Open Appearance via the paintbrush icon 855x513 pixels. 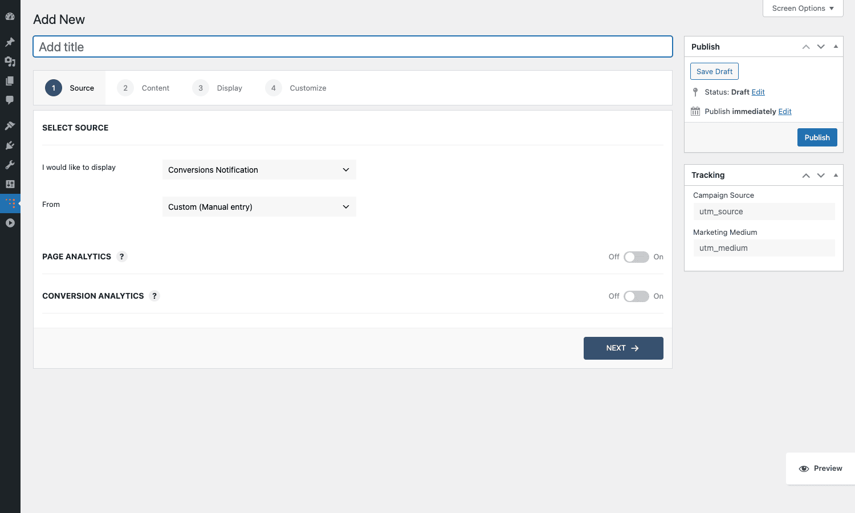(10, 125)
